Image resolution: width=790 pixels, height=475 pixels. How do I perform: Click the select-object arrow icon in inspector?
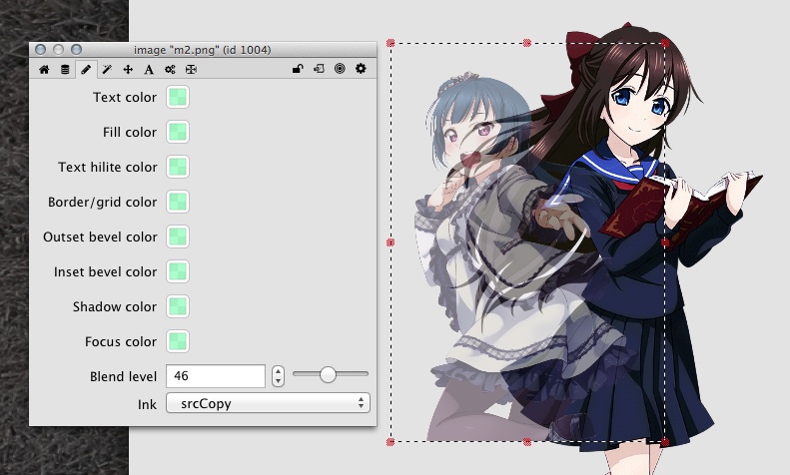319,69
